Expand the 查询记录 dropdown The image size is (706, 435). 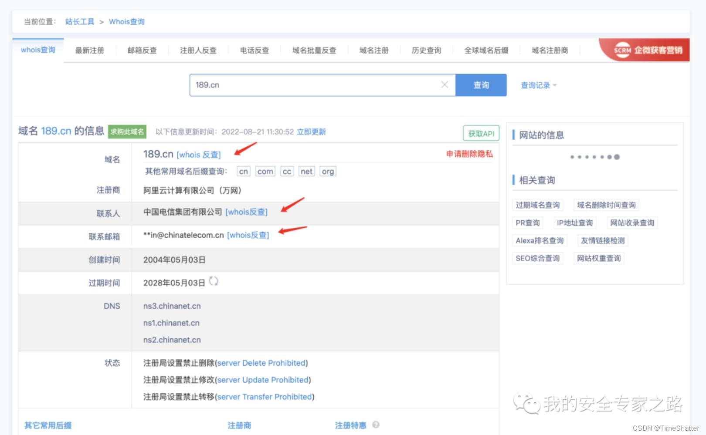coord(539,85)
